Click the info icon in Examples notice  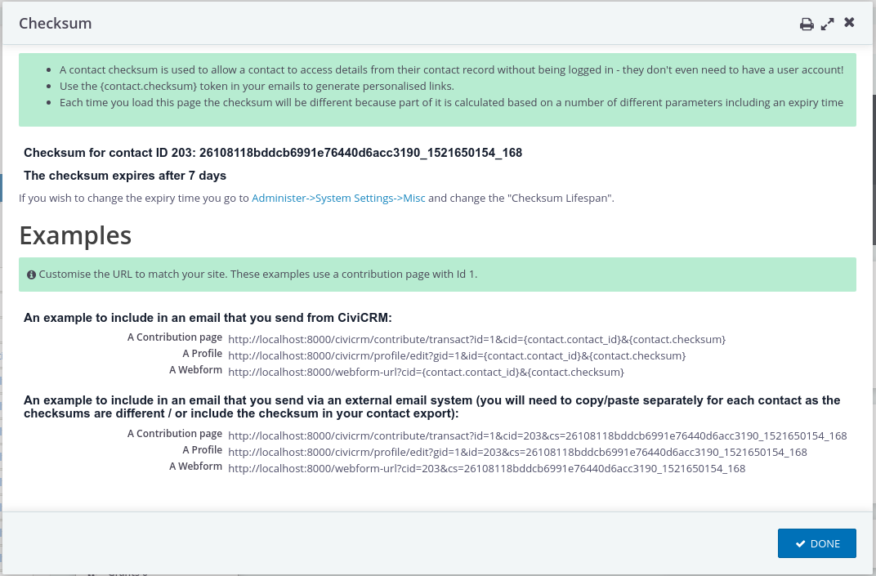tap(31, 275)
